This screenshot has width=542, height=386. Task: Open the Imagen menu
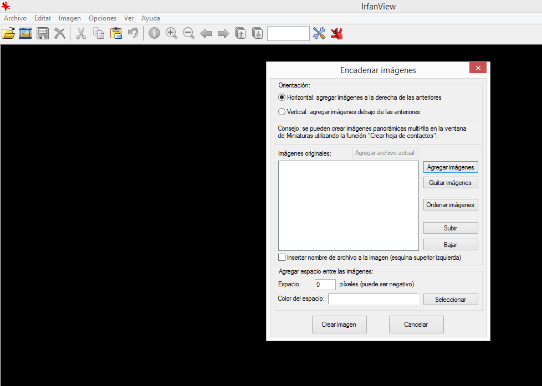69,18
